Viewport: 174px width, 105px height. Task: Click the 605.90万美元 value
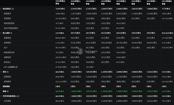coord(167,33)
